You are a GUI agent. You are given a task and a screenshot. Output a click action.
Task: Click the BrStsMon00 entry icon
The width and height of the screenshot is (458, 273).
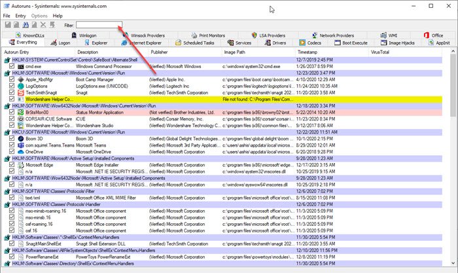[20, 113]
